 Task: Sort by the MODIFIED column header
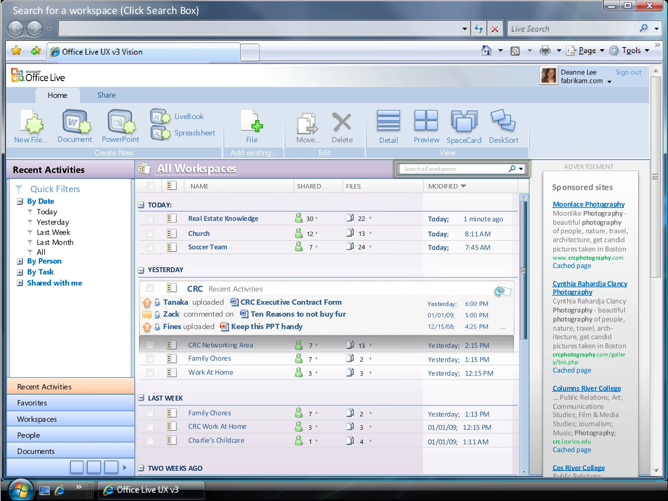(447, 186)
